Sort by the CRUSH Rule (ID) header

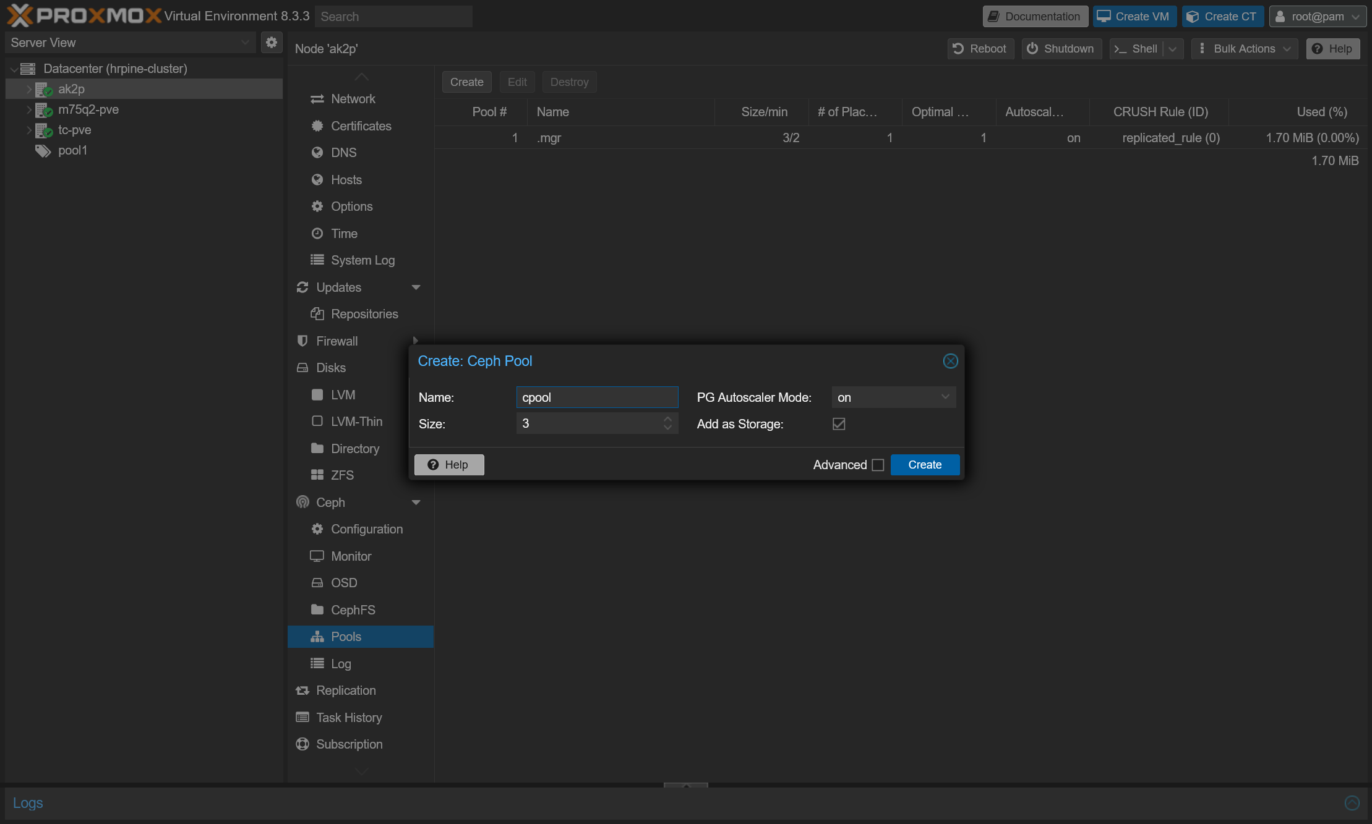pos(1160,112)
